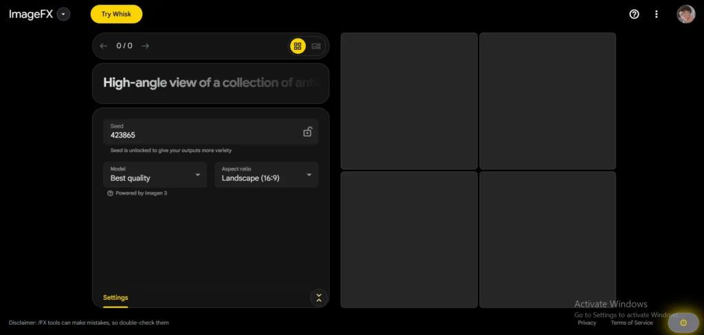Click the 0 / 0 generation counter
The height and width of the screenshot is (335, 704).
tap(124, 46)
